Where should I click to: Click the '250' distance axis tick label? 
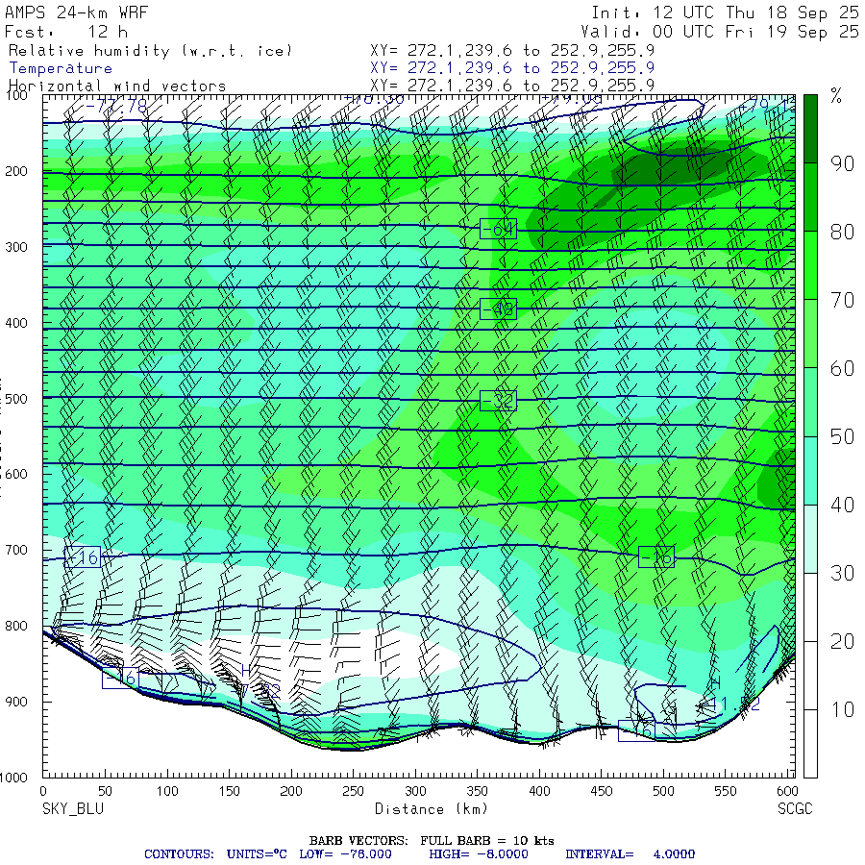[353, 791]
